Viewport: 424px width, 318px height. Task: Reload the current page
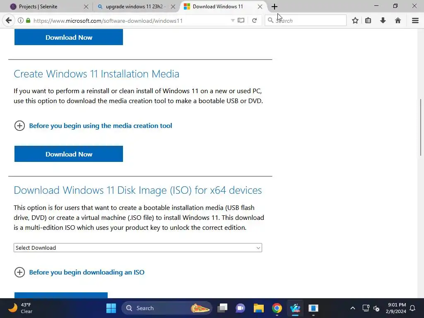pyautogui.click(x=255, y=21)
